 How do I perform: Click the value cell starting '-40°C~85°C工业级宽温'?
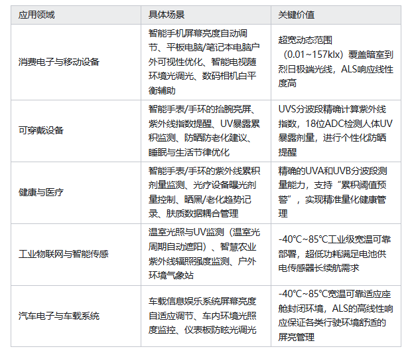pyautogui.click(x=336, y=255)
